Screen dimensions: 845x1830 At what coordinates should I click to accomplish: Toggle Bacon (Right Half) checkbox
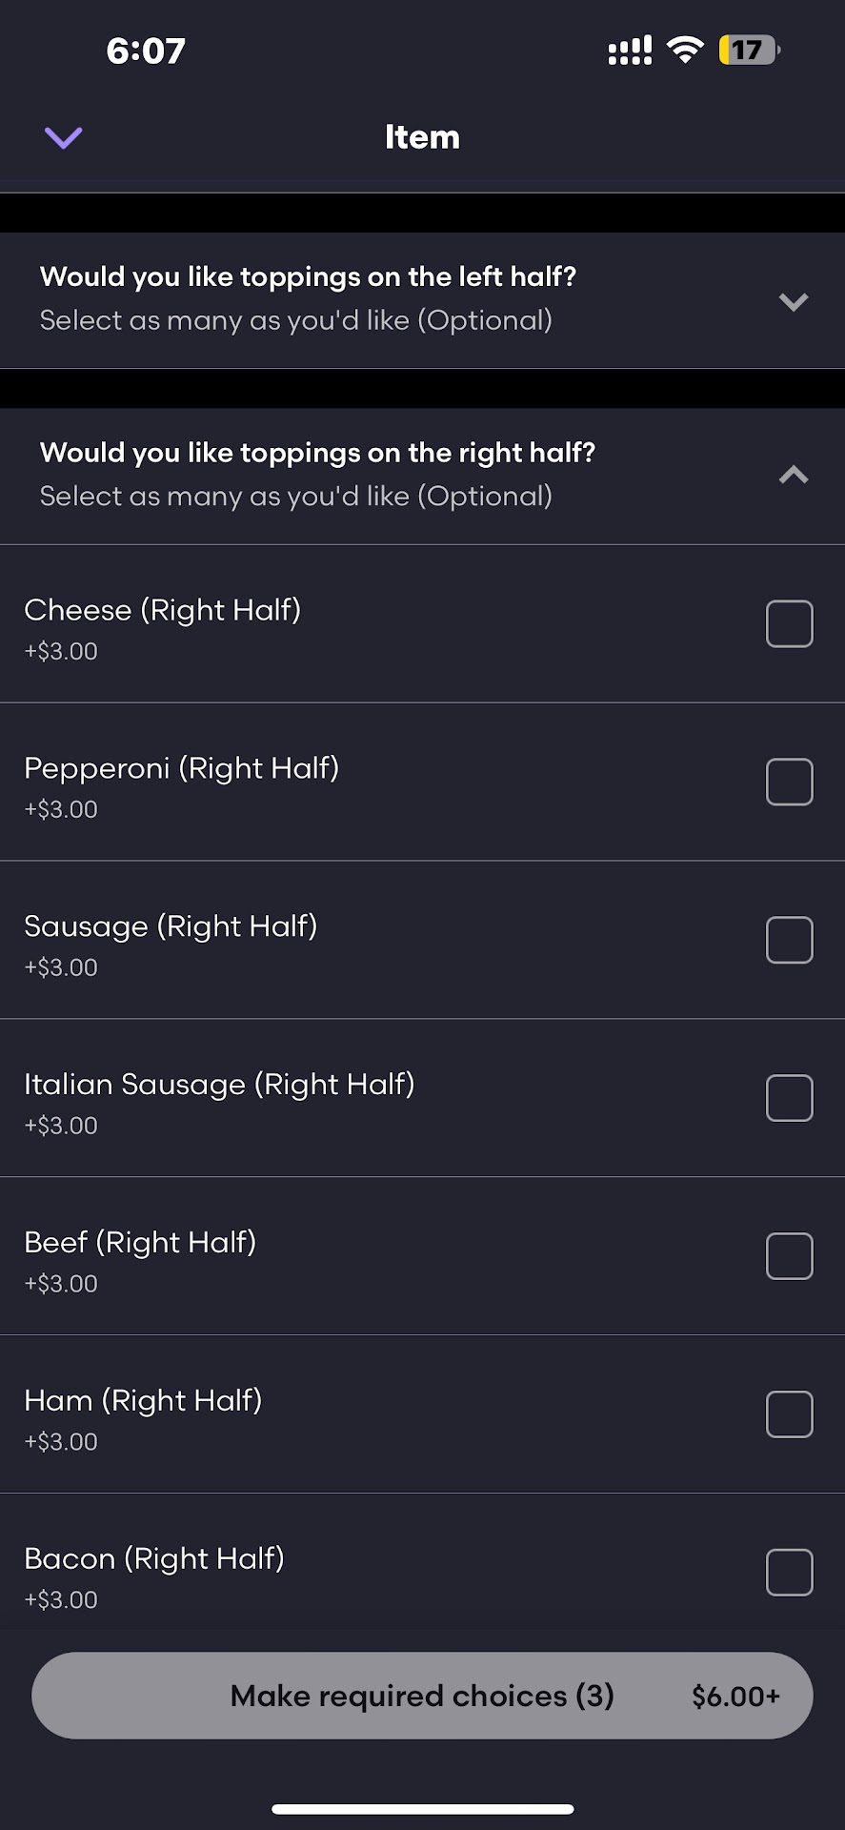pos(789,1574)
